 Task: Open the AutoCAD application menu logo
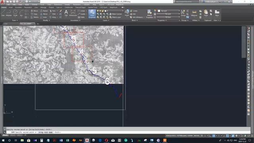click(2, 2)
